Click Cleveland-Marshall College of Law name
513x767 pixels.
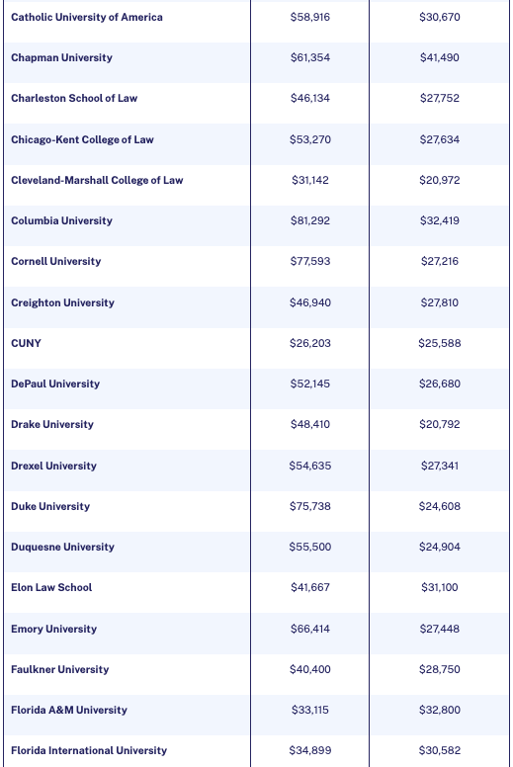pos(97,181)
